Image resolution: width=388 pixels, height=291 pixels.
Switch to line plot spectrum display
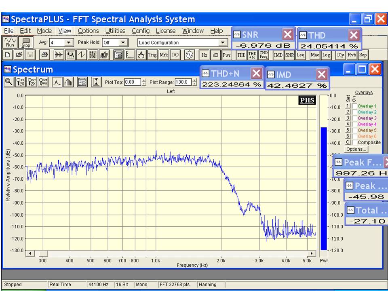point(57,82)
